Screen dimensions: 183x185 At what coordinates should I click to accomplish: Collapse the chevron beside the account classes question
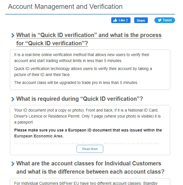13,164
